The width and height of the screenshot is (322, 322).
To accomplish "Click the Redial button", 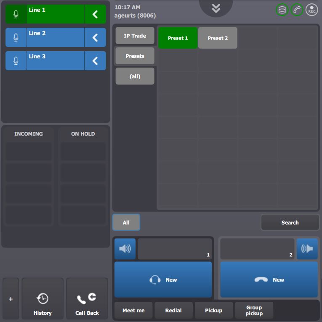I will 173,310.
